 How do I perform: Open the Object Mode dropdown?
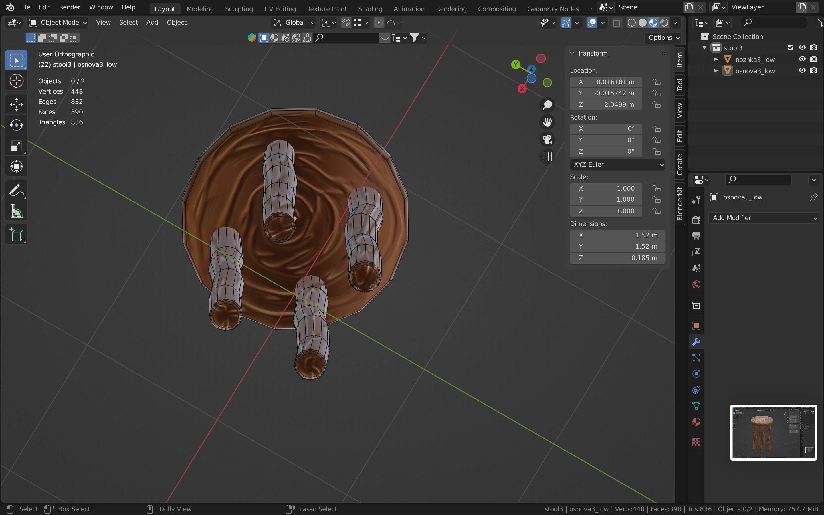(58, 23)
